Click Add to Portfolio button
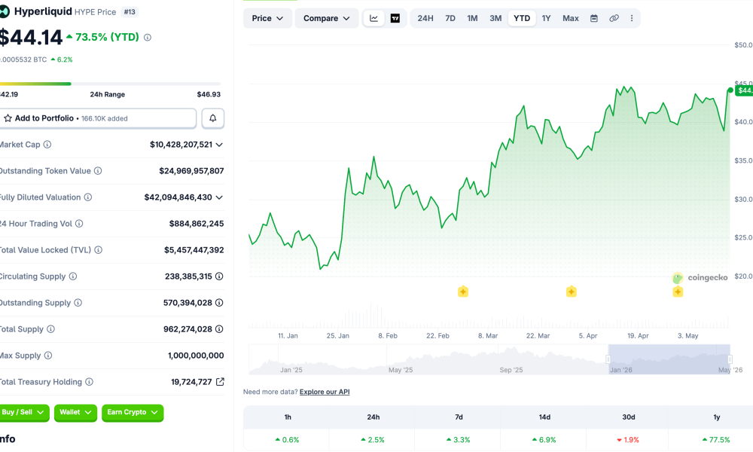Screen dimensions: 753x452 98,118
